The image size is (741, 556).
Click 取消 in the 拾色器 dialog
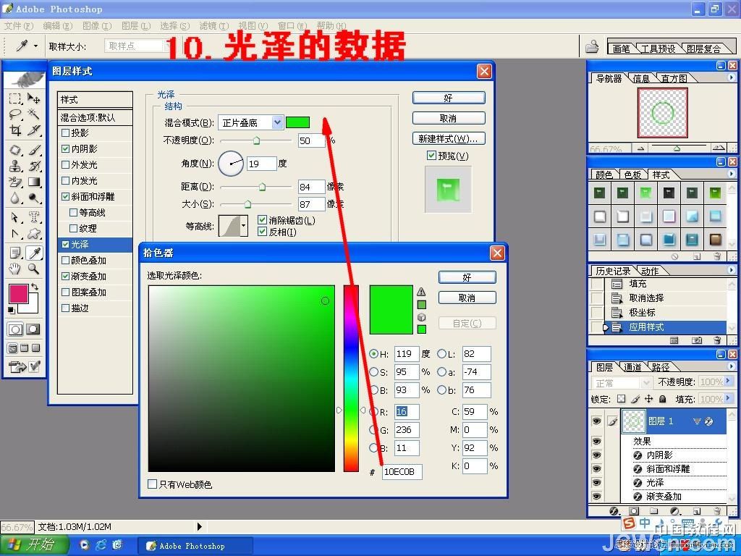[x=467, y=298]
